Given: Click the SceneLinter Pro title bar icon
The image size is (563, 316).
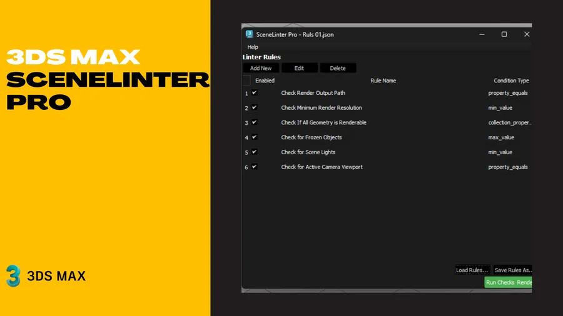Looking at the screenshot, I should point(250,34).
